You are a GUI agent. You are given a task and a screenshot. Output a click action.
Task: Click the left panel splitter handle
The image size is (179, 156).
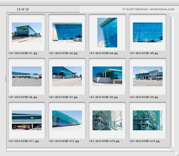(x=5, y=79)
